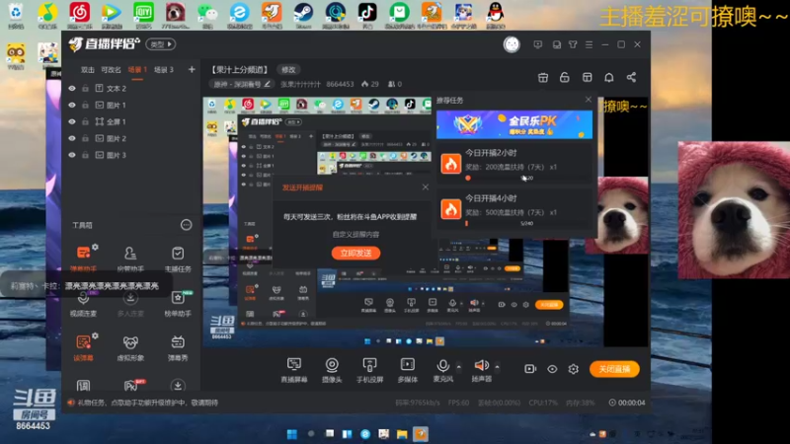Image resolution: width=790 pixels, height=444 pixels.
Task: Hide the 文本 2 layer
Action: tap(72, 88)
